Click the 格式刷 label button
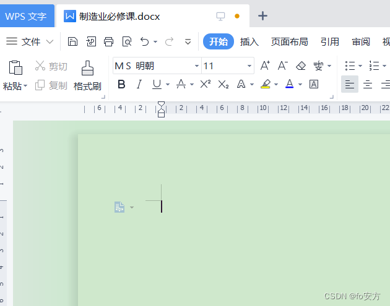Screen dimensions: 390x306 (87, 86)
